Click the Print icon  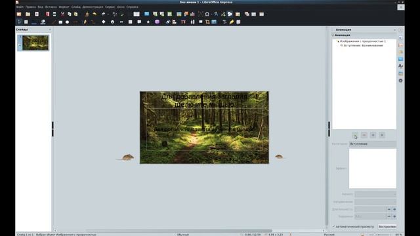pyautogui.click(x=54, y=14)
